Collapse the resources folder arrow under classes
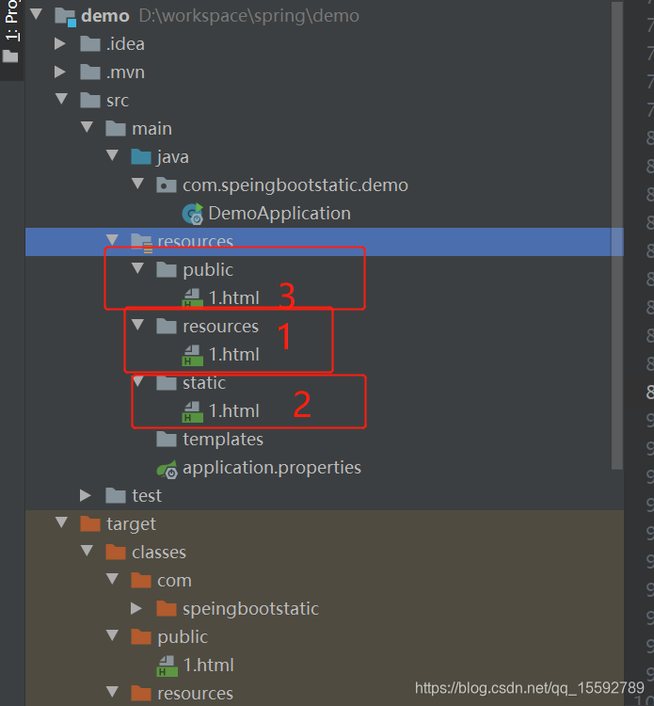 (112, 692)
